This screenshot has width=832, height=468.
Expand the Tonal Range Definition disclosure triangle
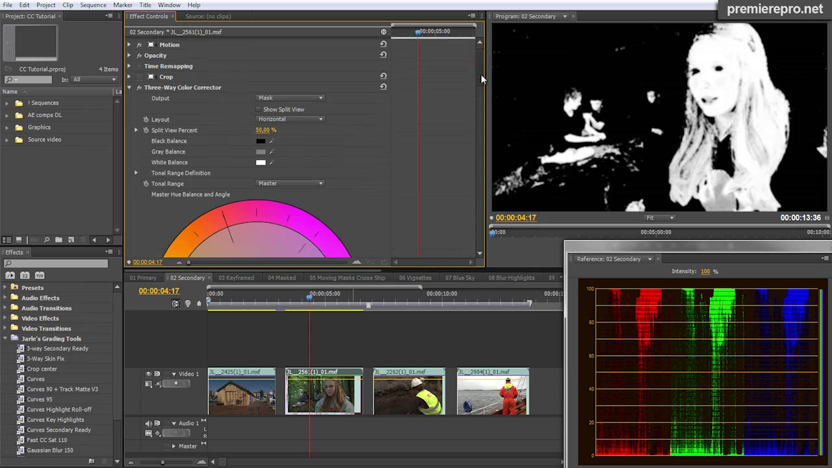tap(135, 173)
